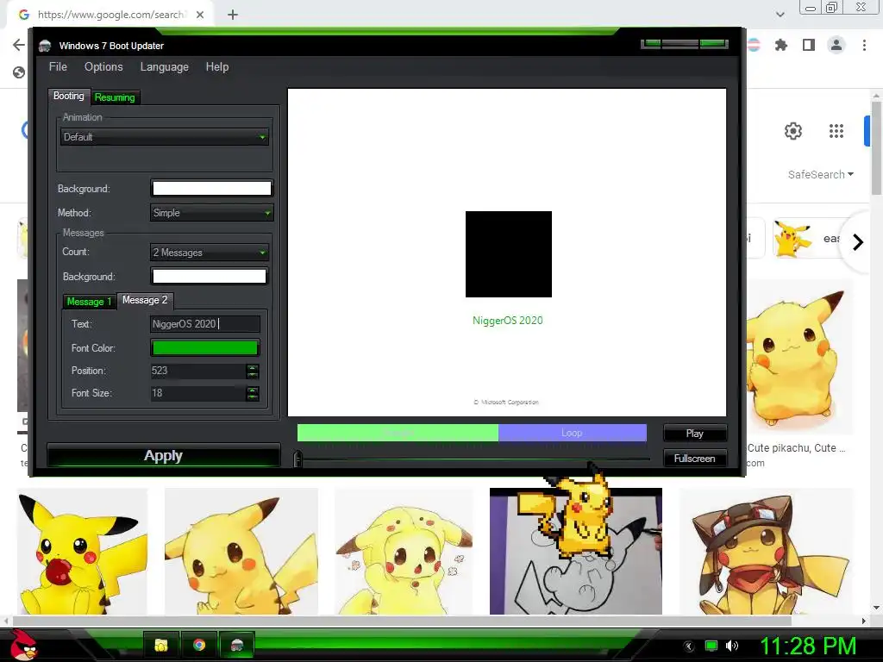Click the Chrome taskbar icon
Screen dimensions: 883x662
(x=199, y=645)
